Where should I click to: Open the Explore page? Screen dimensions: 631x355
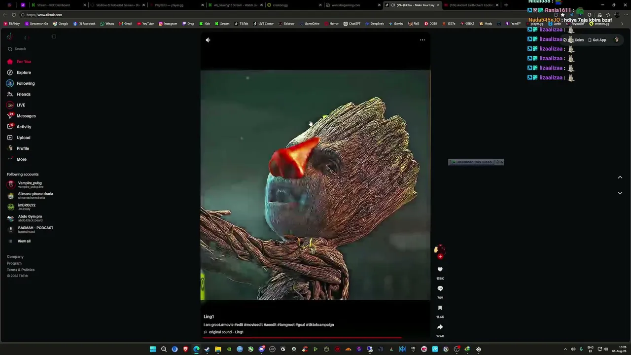pos(19,72)
